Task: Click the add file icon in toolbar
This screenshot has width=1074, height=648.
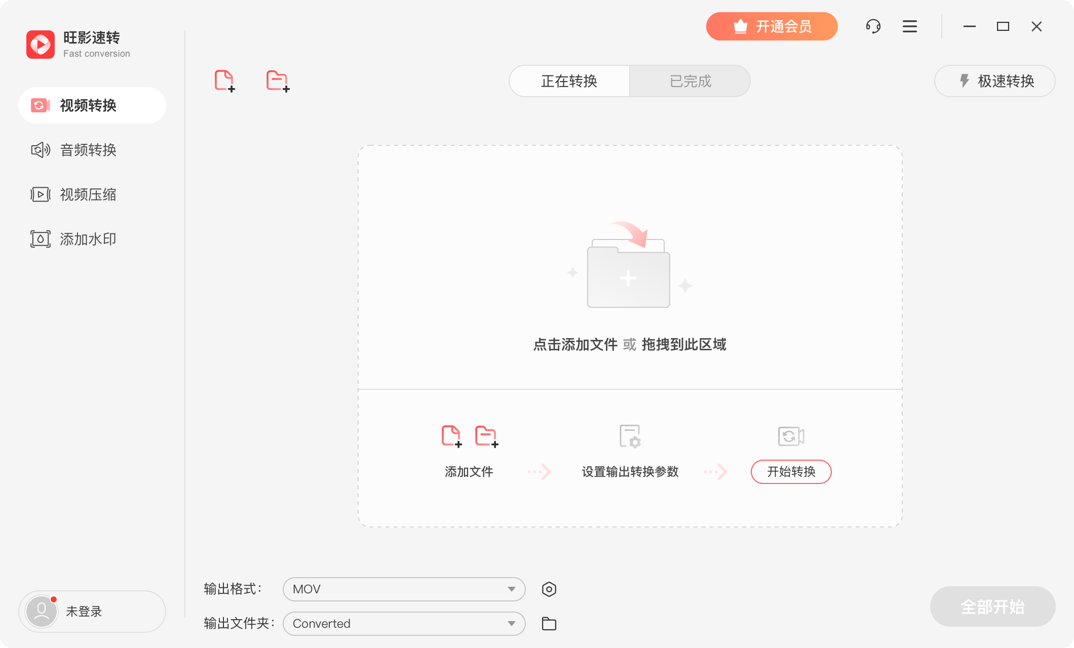Action: 225,80
